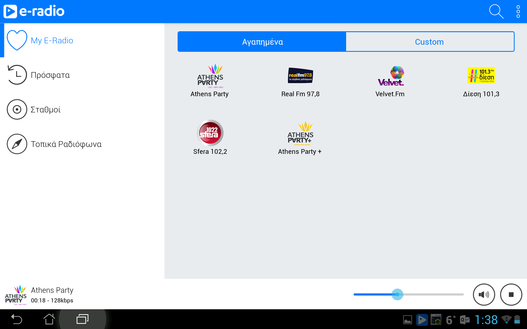Play the Real Fm 97,8 station logo
This screenshot has width=527, height=329.
pyautogui.click(x=300, y=75)
